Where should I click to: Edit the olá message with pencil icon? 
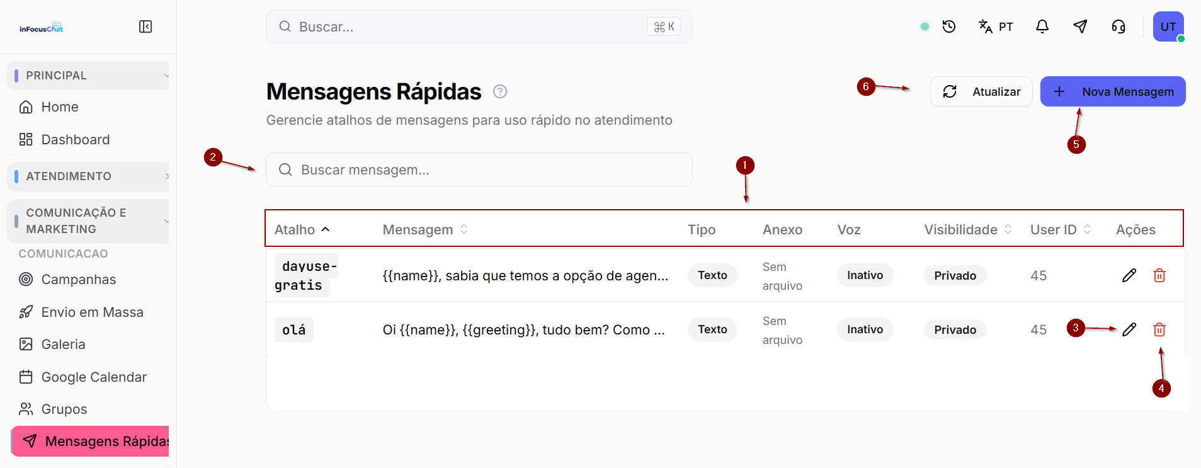click(1129, 329)
